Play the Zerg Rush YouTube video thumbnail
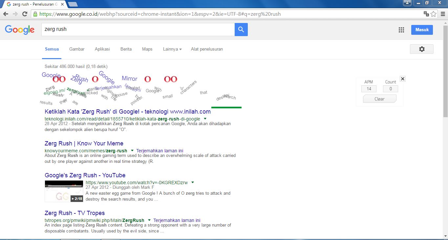 tap(64, 191)
